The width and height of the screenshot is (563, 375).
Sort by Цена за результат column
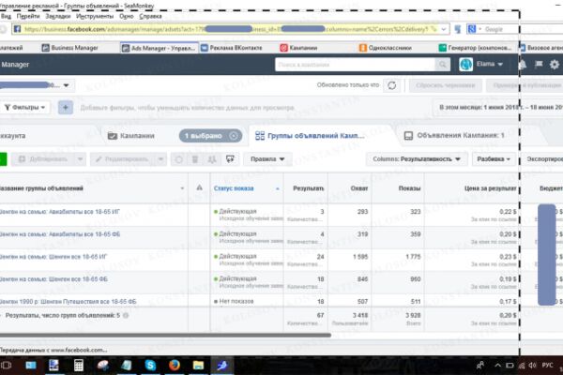[x=490, y=188]
